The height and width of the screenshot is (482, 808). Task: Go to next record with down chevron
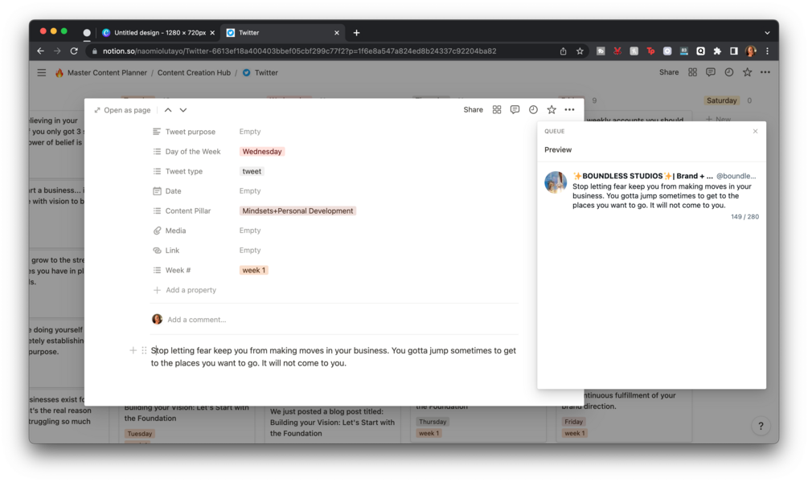pyautogui.click(x=183, y=110)
